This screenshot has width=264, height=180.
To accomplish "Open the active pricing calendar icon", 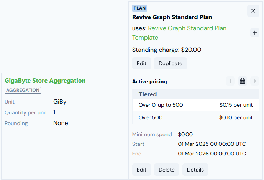I will pyautogui.click(x=243, y=81).
